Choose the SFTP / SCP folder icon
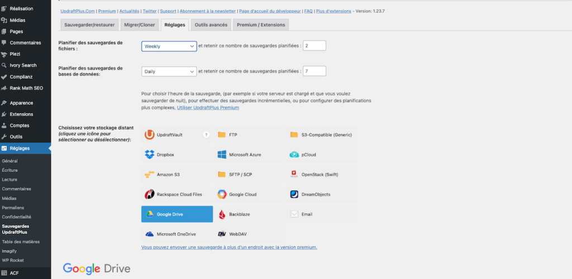The height and width of the screenshot is (279, 572). point(222,175)
